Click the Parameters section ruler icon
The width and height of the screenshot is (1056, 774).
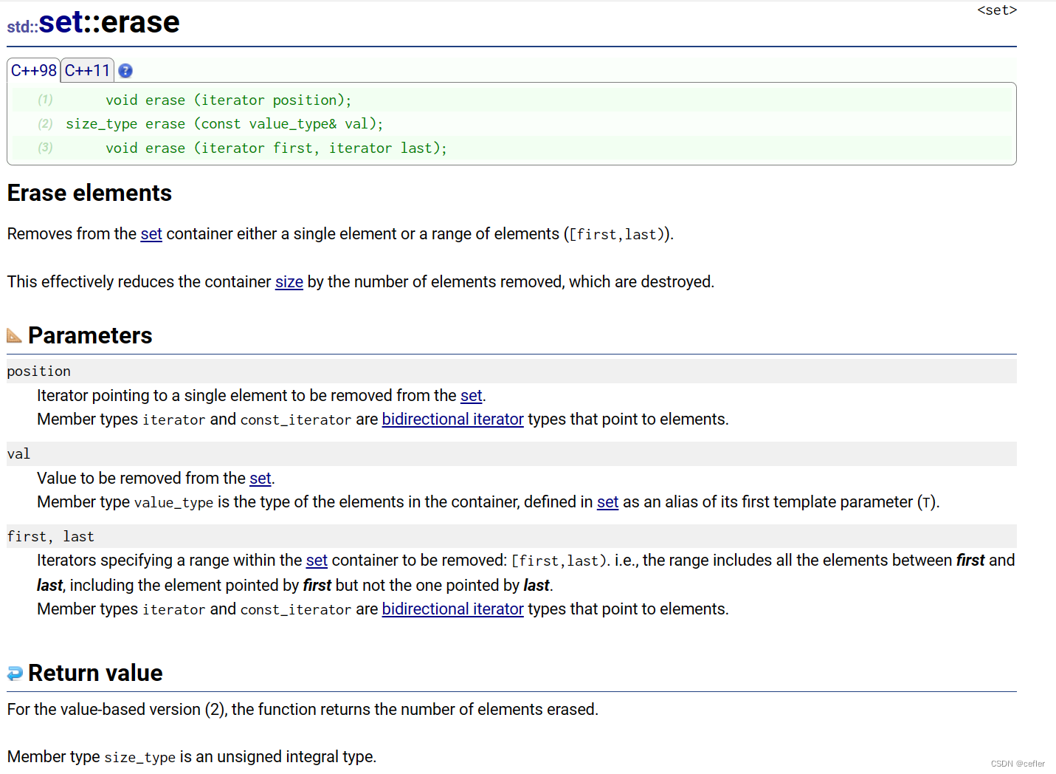[x=14, y=335]
